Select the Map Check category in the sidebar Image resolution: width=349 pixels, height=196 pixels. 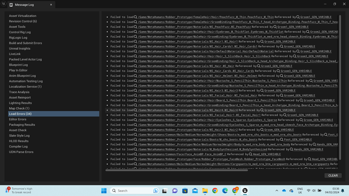pyautogui.click(x=19, y=108)
